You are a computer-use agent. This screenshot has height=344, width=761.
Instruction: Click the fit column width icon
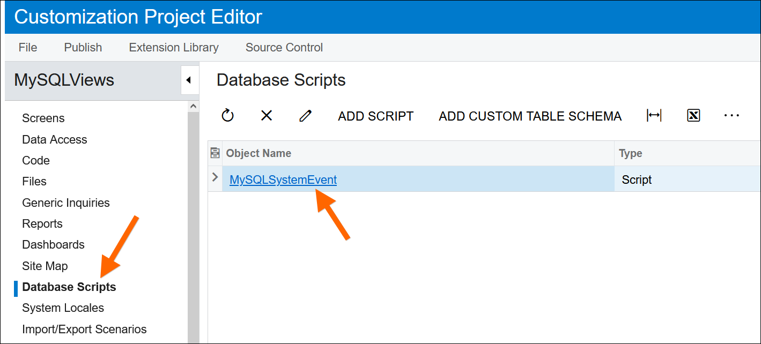pos(654,115)
